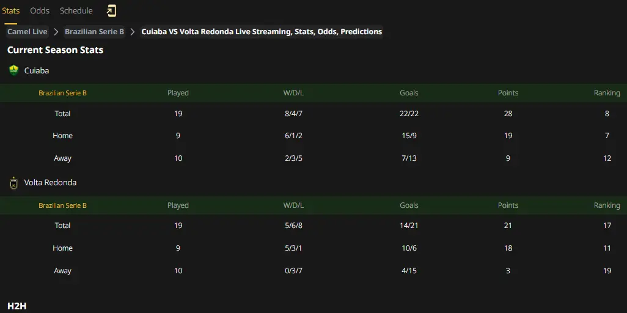Click the Cuiaba Total row's 8/4/7 record
The width and height of the screenshot is (627, 313).
pos(294,114)
